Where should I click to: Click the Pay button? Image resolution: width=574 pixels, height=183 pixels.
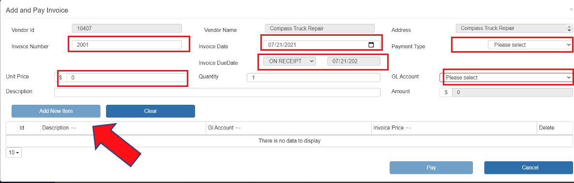coord(431,168)
